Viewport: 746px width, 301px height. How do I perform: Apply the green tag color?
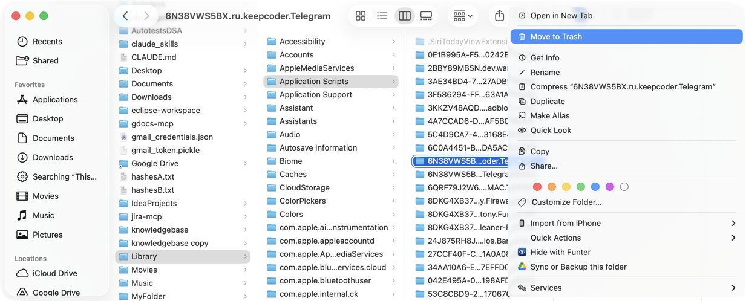(x=580, y=187)
